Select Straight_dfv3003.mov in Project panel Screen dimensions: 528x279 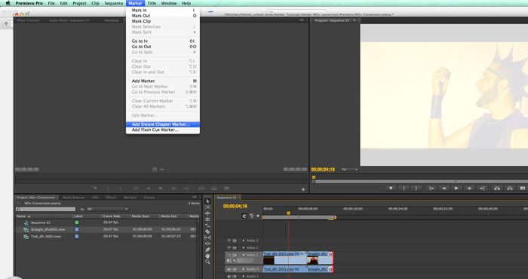pyautogui.click(x=48, y=229)
